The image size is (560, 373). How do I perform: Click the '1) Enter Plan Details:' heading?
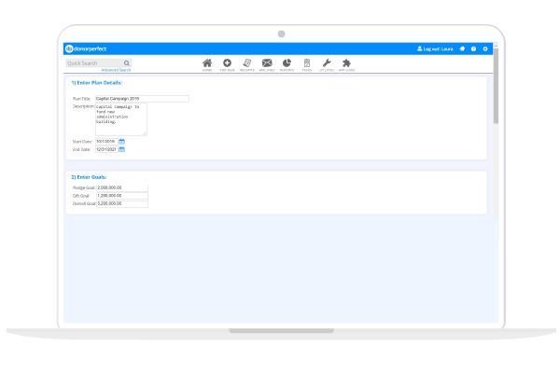click(x=96, y=82)
